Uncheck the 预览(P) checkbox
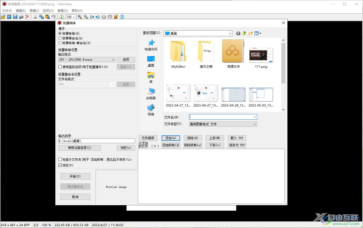This screenshot has height=228, width=363. pos(60,165)
